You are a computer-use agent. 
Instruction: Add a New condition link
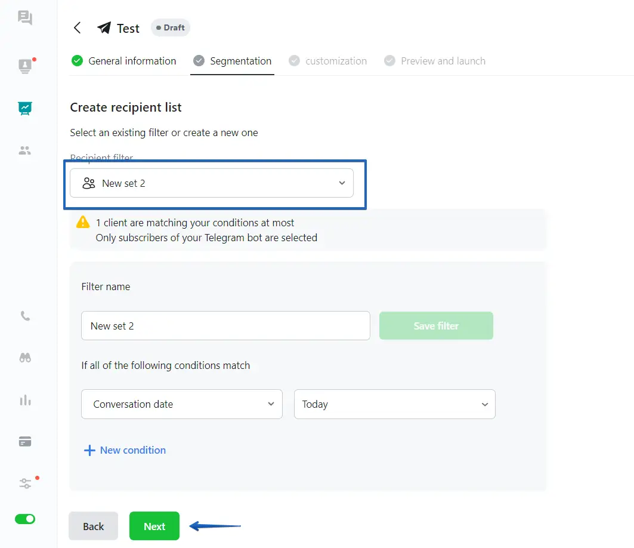[125, 450]
